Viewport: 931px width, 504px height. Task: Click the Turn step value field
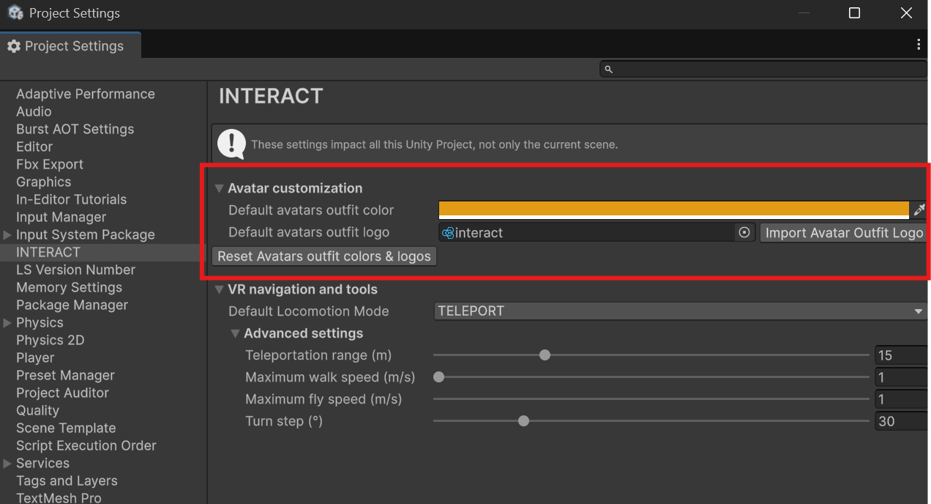tap(902, 421)
